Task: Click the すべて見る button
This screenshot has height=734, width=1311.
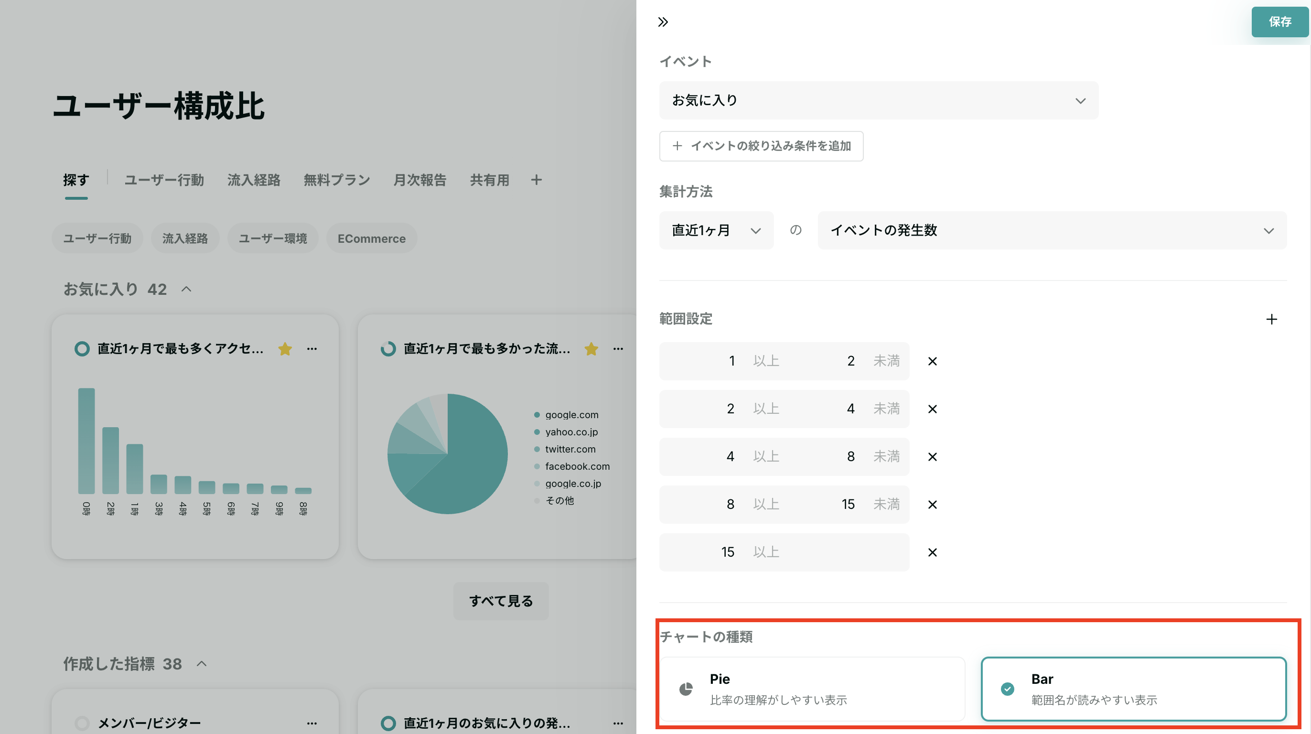Action: click(501, 601)
